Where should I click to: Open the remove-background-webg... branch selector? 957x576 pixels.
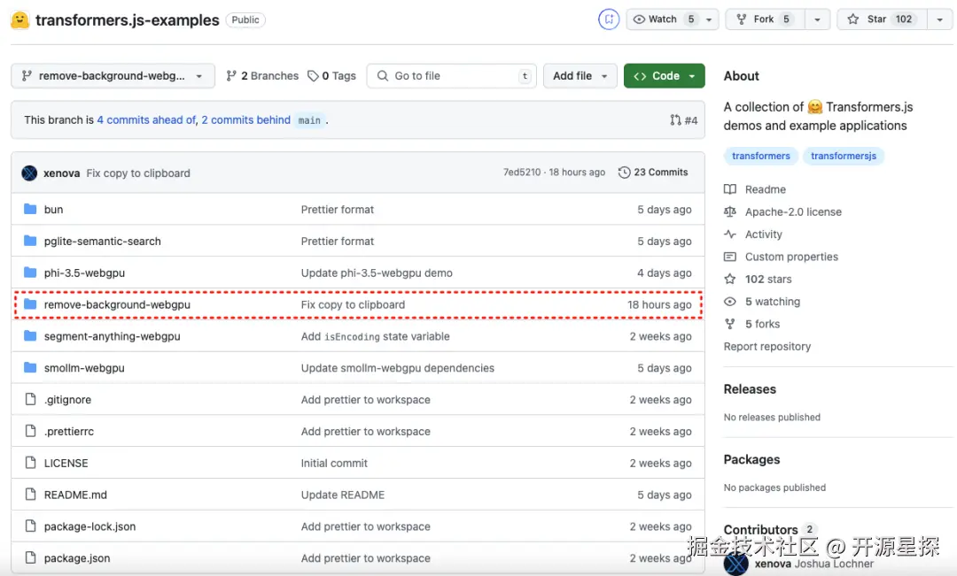coord(113,75)
